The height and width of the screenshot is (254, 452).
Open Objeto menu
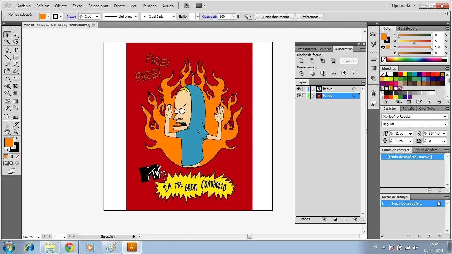click(x=61, y=6)
